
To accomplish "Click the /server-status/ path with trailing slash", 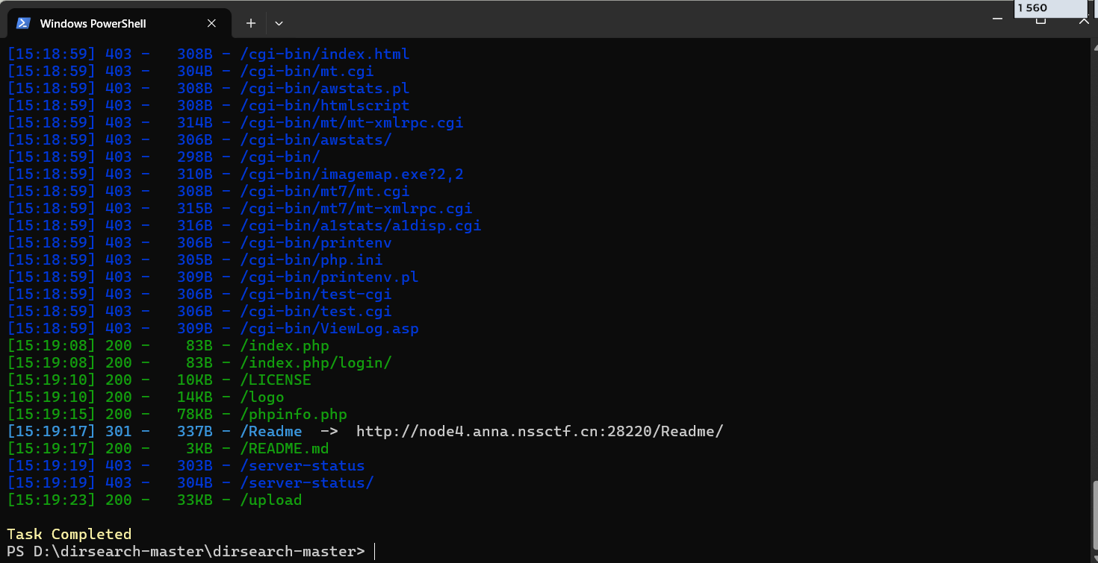I will (x=307, y=483).
